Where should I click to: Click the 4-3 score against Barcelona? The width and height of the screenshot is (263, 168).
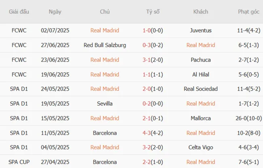pos(148,133)
